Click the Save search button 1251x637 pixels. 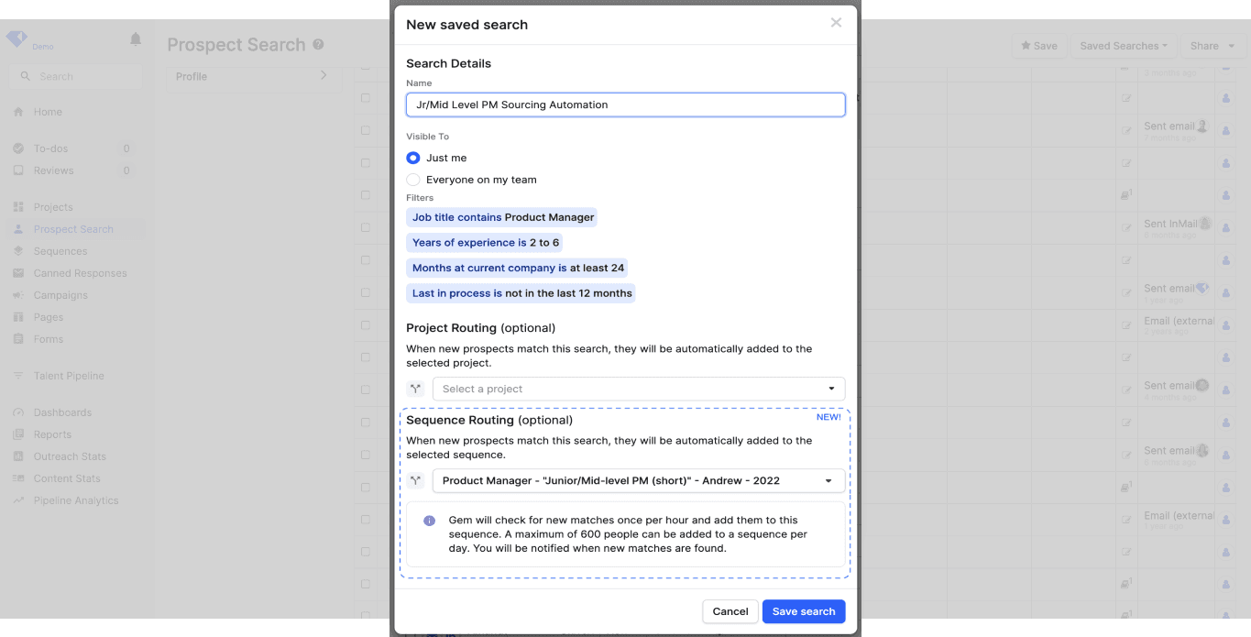(804, 611)
